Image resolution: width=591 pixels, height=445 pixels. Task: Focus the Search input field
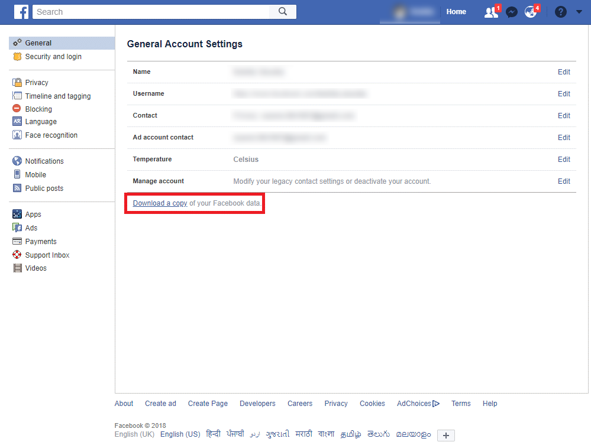151,12
